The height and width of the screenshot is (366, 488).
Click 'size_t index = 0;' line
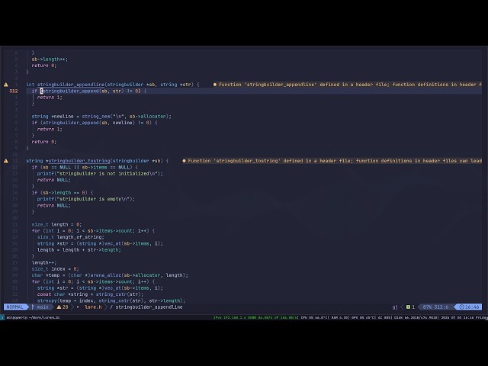[55, 269]
